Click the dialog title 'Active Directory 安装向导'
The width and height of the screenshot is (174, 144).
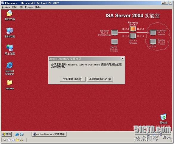[65, 59]
